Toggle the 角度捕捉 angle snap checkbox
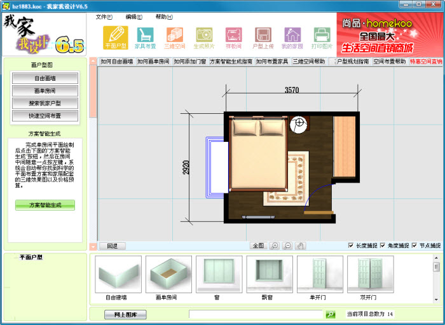This screenshot has height=325, width=445. [383, 245]
